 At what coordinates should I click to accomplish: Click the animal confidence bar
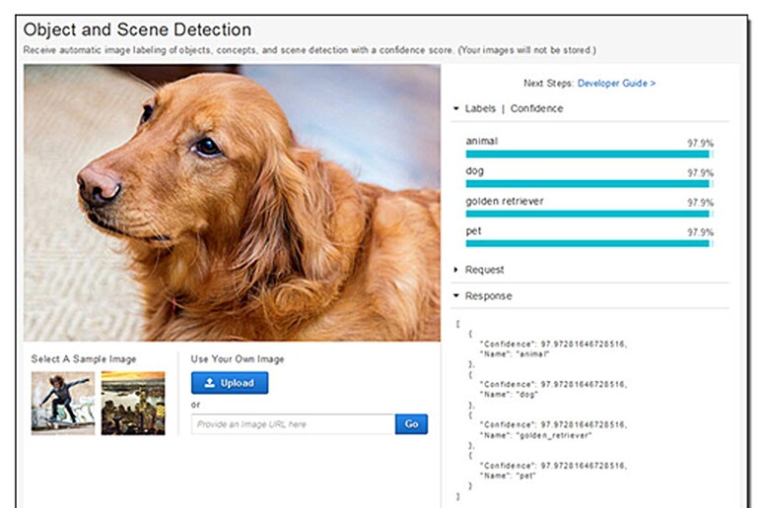click(x=589, y=155)
